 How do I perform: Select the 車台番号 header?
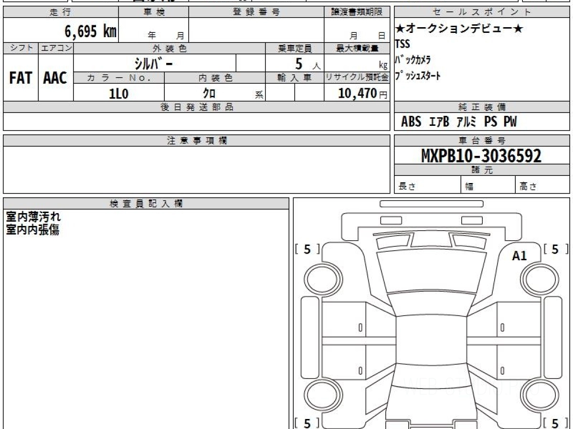[482, 141]
